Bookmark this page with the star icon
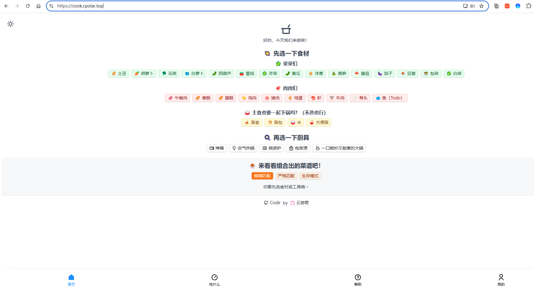Image resolution: width=534 pixels, height=294 pixels. click(481, 6)
